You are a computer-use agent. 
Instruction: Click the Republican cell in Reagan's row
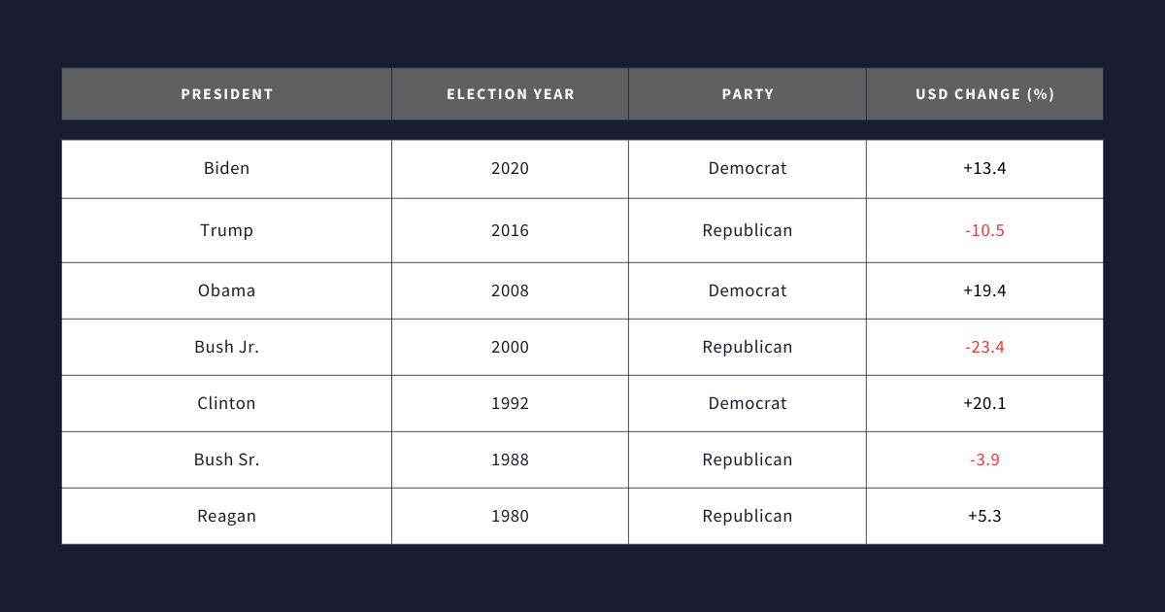click(748, 516)
